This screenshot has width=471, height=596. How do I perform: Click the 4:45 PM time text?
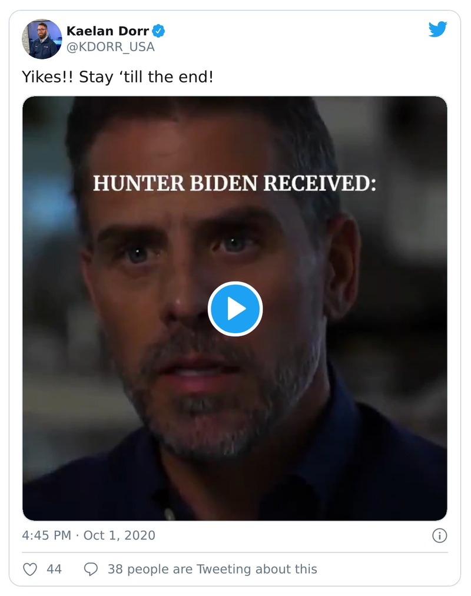pyautogui.click(x=46, y=535)
